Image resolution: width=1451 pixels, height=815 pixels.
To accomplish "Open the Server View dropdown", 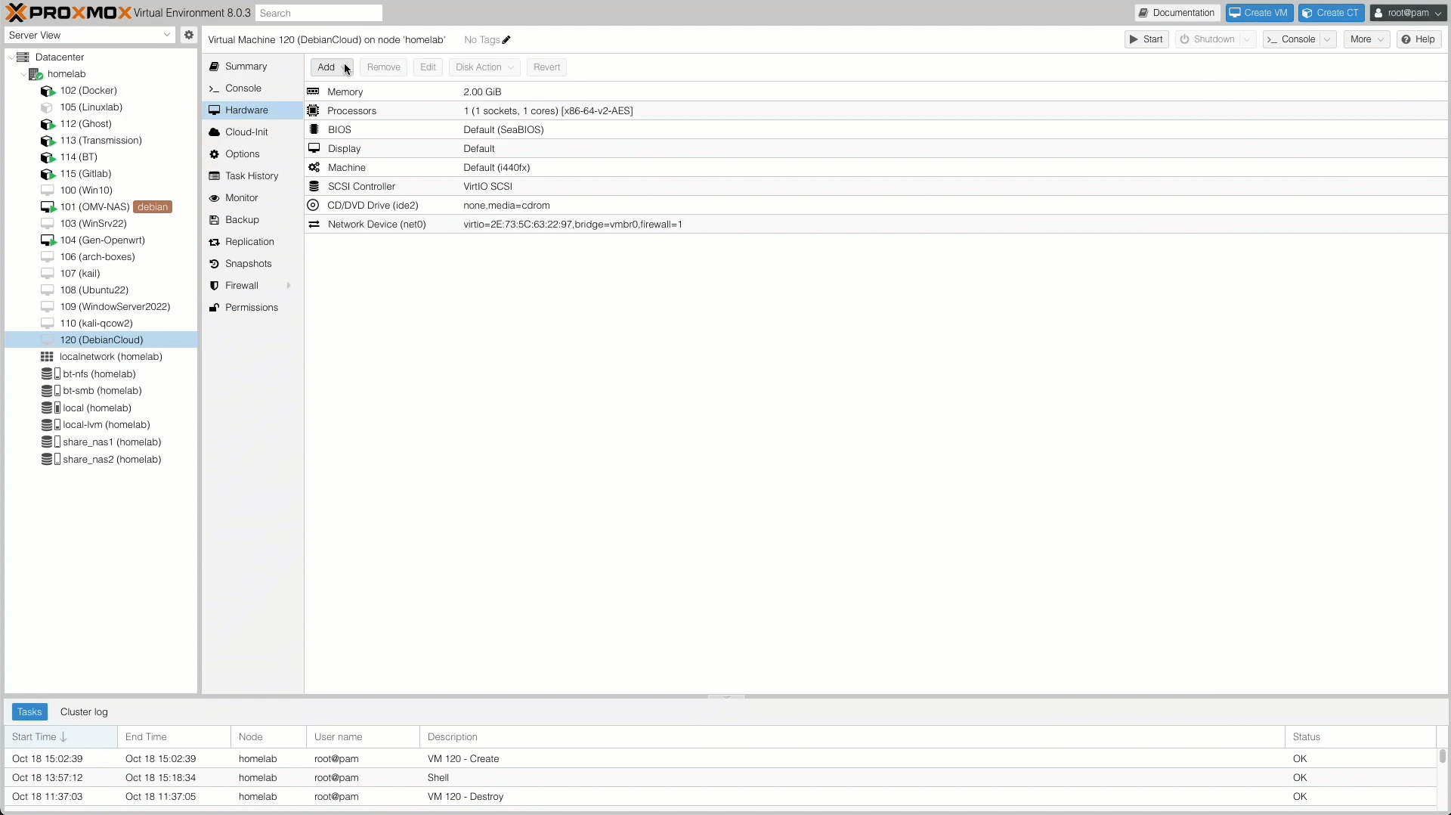I will (x=166, y=35).
